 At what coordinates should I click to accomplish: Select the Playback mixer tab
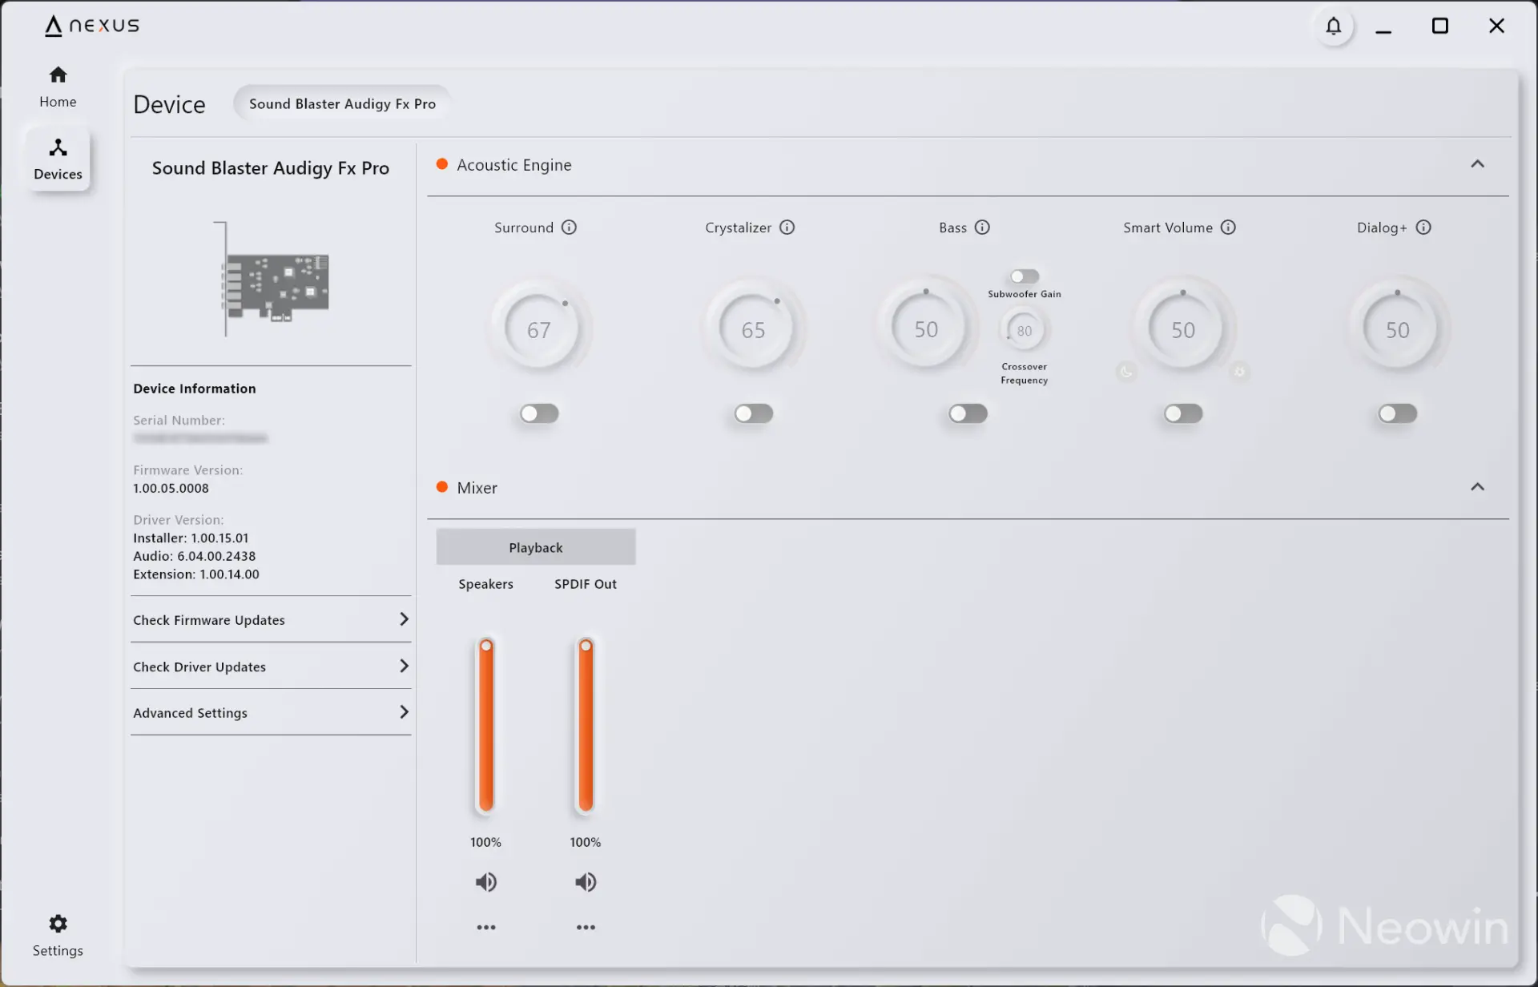coord(535,547)
